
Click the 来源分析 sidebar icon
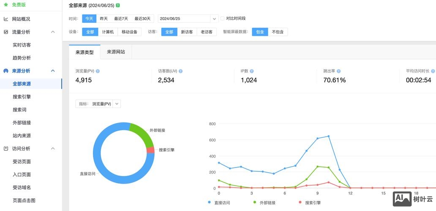[6, 71]
